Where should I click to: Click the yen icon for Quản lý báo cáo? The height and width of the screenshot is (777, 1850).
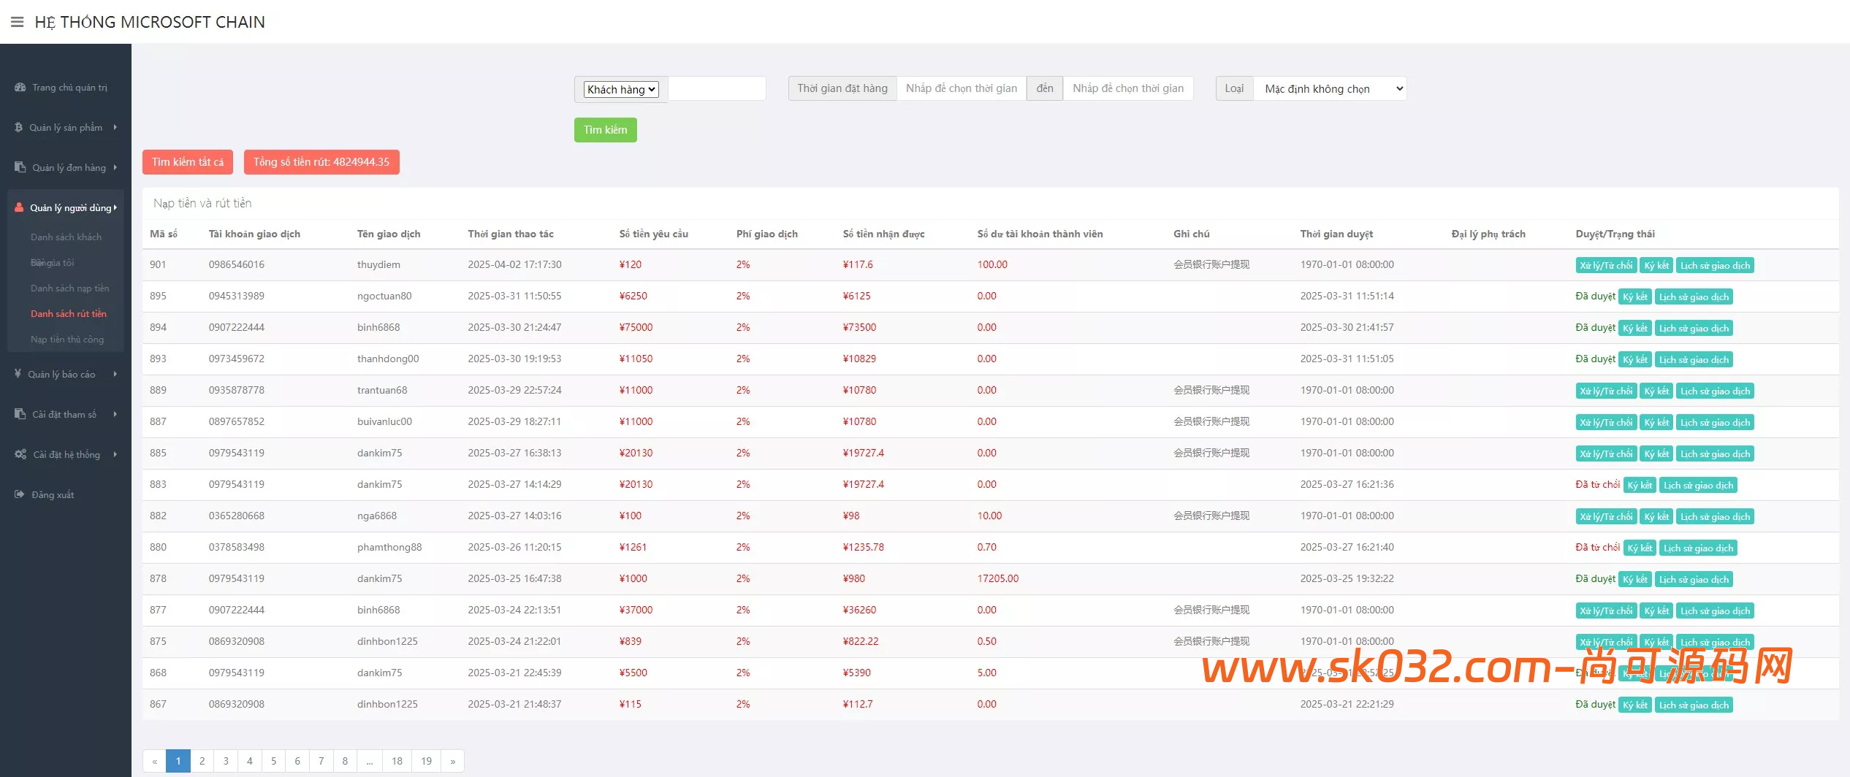coord(18,374)
